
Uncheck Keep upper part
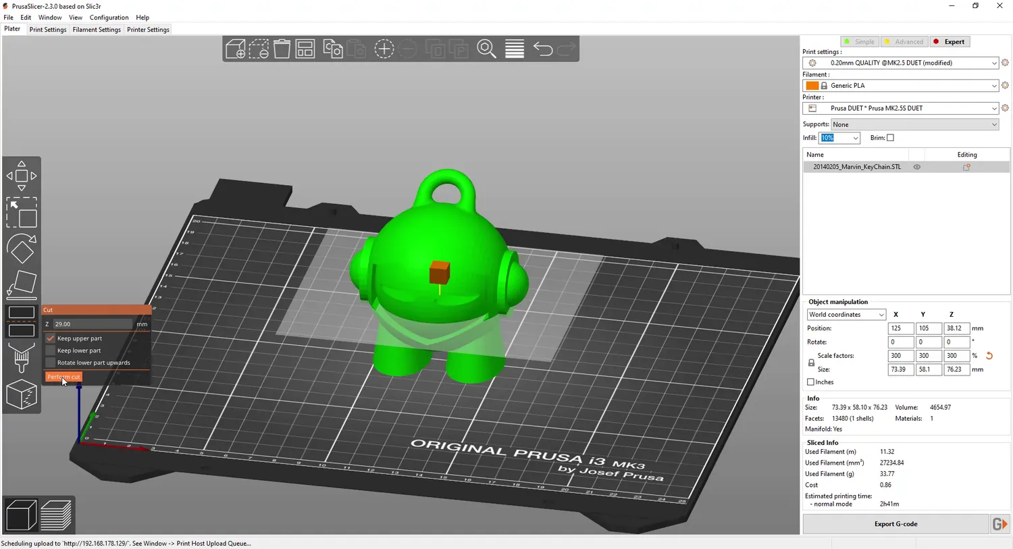[50, 338]
